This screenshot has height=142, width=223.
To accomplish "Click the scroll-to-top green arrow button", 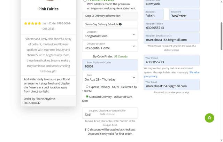I will [x=209, y=118].
